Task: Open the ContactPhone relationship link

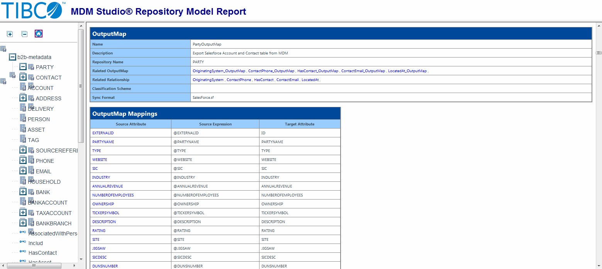Action: point(239,80)
